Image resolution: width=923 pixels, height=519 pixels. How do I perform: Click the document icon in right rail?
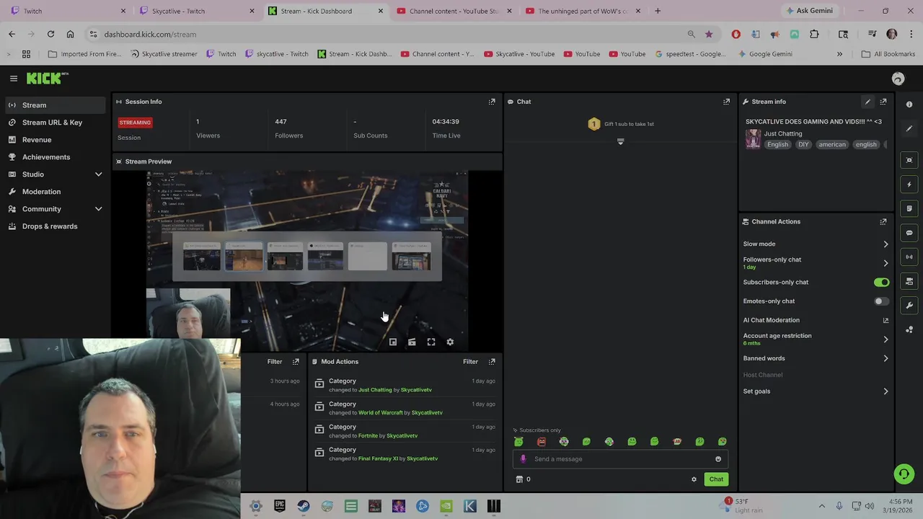[x=909, y=209]
